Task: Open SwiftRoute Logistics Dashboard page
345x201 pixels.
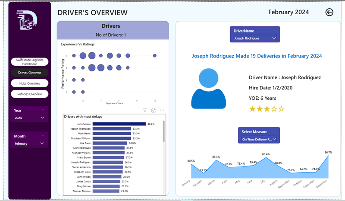Action: tap(30, 62)
